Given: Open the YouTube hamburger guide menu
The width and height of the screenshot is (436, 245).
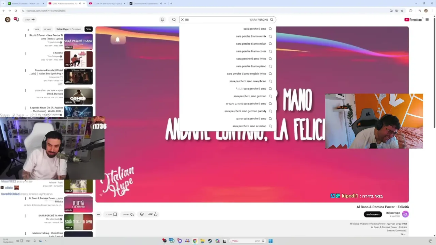Looking at the screenshot, I should pyautogui.click(x=427, y=20).
